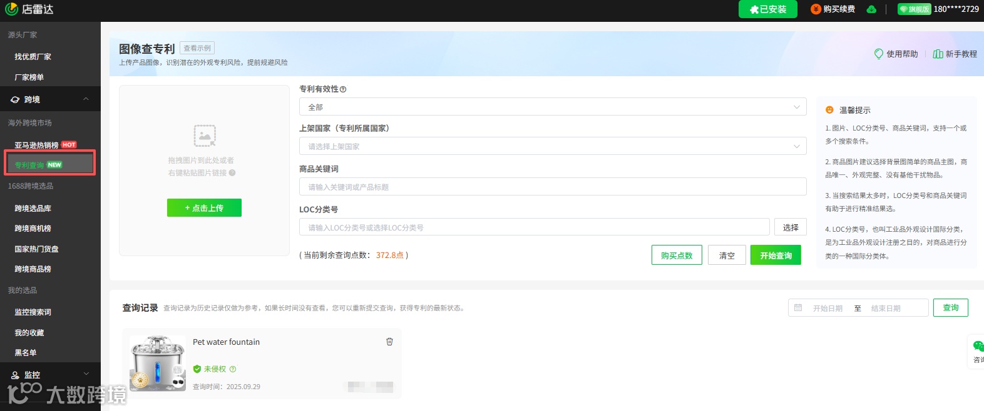Click 购买点数 button

677,255
